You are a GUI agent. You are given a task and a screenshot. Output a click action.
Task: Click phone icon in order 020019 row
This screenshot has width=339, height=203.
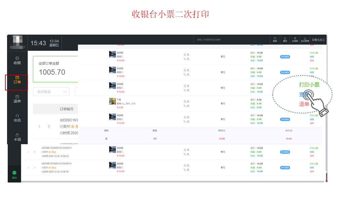[x=185, y=154]
